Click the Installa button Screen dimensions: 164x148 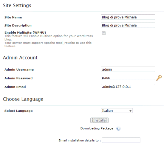[x=99, y=120]
